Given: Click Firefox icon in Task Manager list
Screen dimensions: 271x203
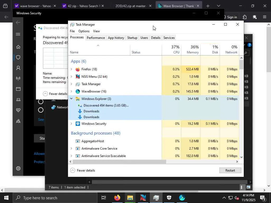Looking at the screenshot, I should coord(78,69).
